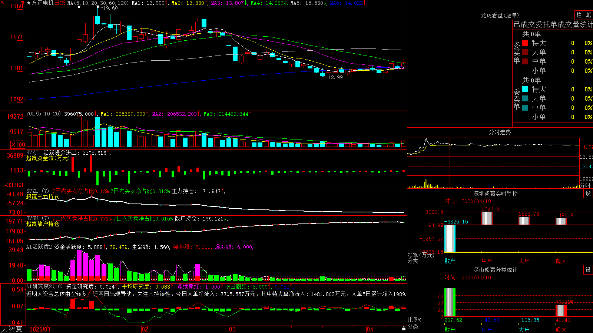The width and height of the screenshot is (593, 333).
Task: Click the 超大 bar labeled 1481.8
Action: coord(561,221)
